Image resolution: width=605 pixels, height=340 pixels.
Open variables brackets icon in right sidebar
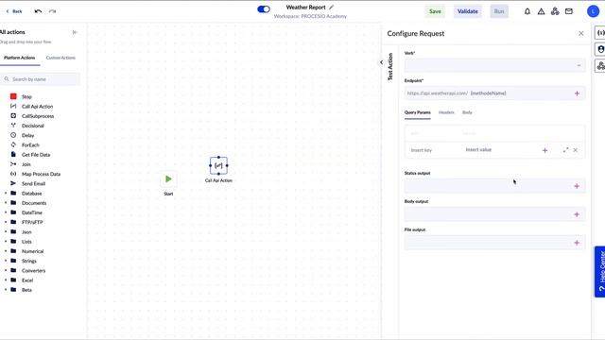600,33
